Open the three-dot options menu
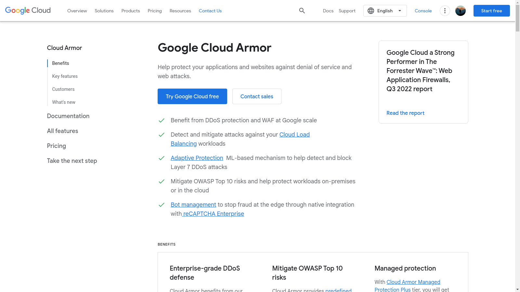Viewport: 520px width, 292px height. tap(445, 11)
